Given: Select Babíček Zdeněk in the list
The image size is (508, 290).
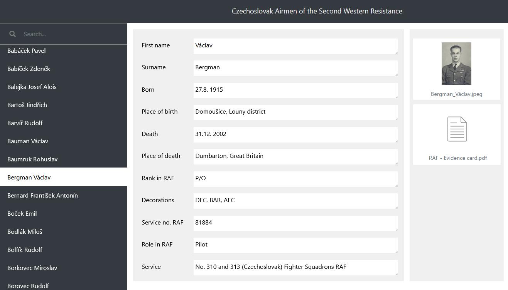Looking at the screenshot, I should 64,69.
